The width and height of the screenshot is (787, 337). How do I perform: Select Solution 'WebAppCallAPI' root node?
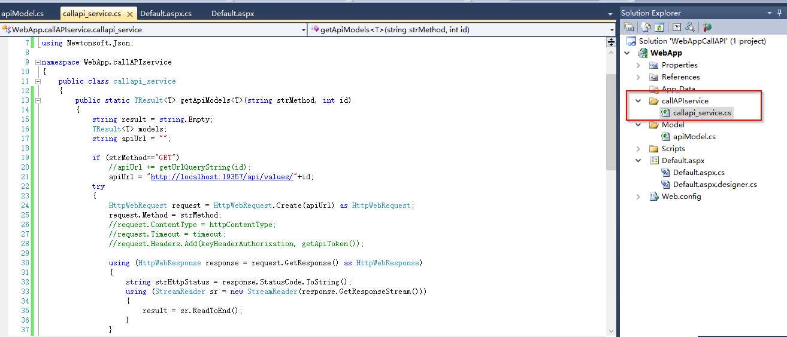point(702,41)
